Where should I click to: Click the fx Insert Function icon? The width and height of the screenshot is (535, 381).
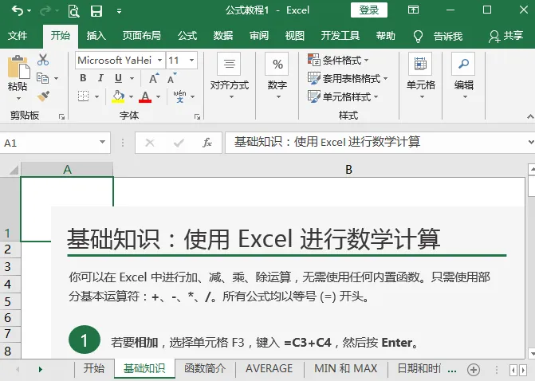[207, 143]
